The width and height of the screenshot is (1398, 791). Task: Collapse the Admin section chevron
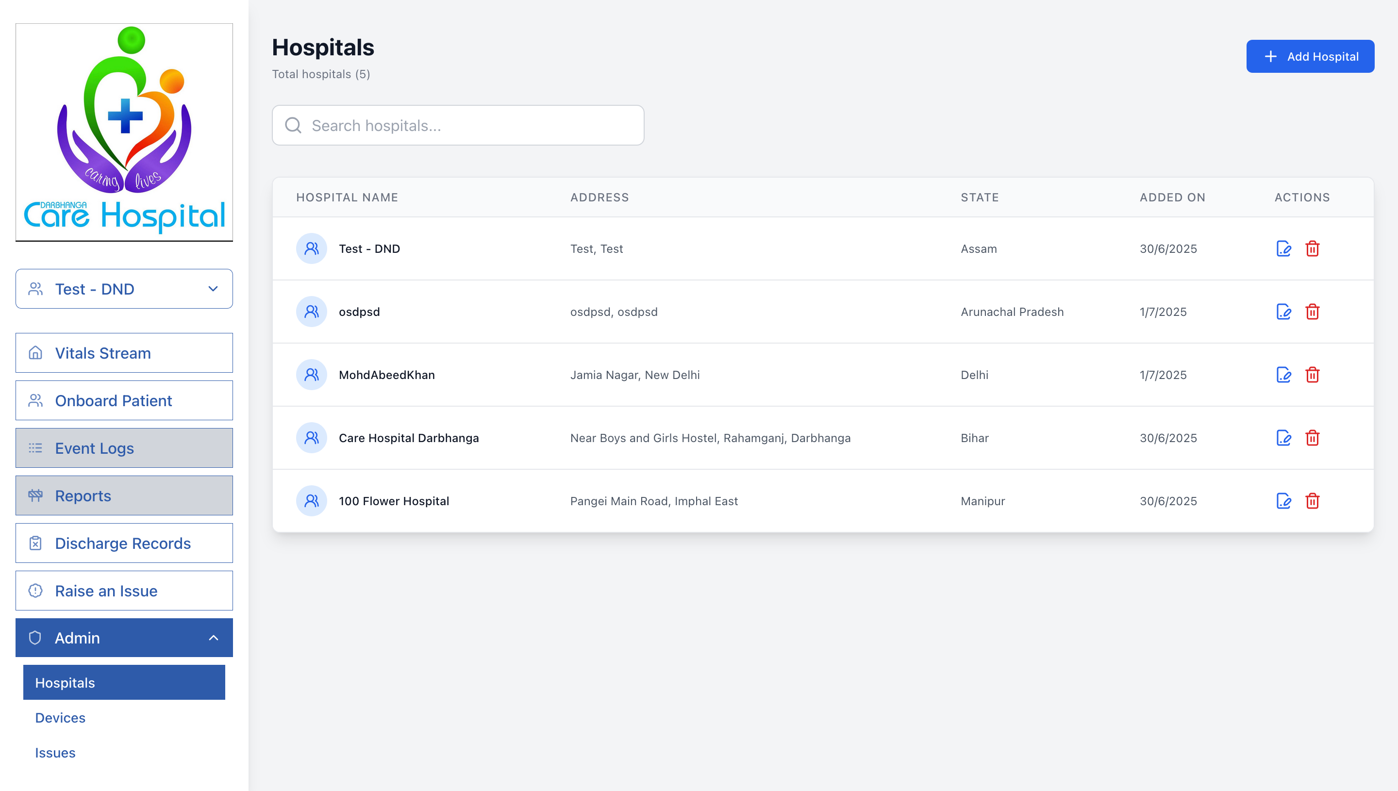[214, 638]
